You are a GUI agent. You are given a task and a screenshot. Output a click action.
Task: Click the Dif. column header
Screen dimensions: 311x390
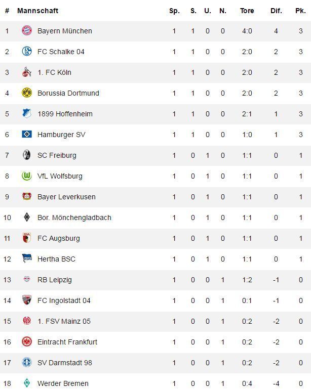click(276, 11)
